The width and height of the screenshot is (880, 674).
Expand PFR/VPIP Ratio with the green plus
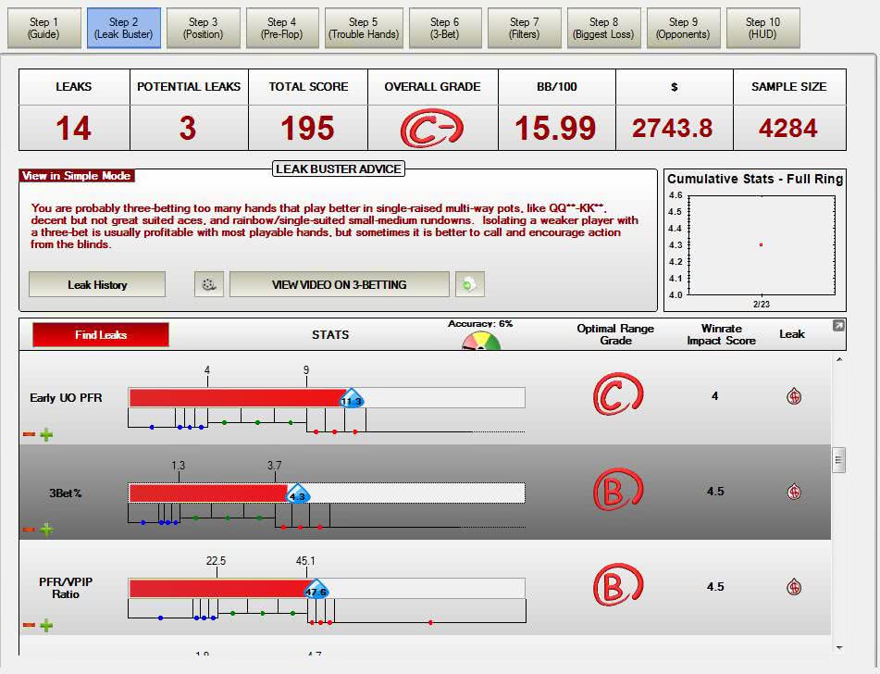pyautogui.click(x=46, y=625)
